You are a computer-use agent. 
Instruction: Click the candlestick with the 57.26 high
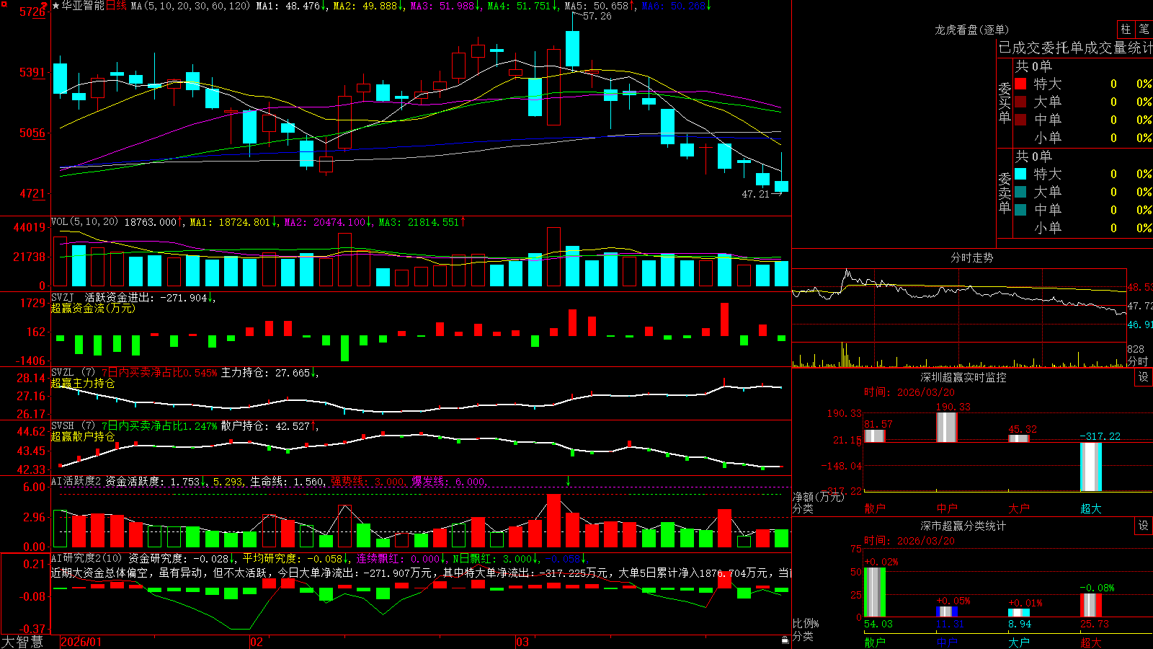coord(573,43)
